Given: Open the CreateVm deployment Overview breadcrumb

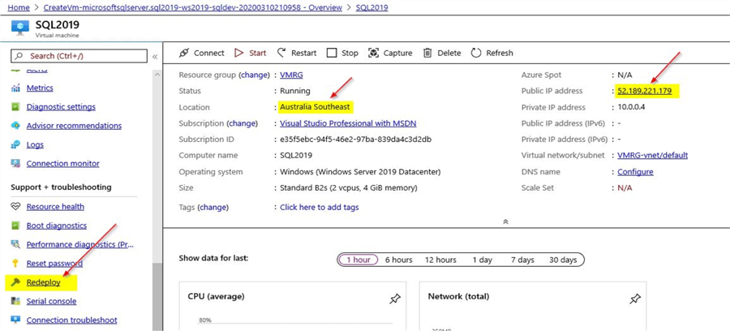Looking at the screenshot, I should (193, 7).
